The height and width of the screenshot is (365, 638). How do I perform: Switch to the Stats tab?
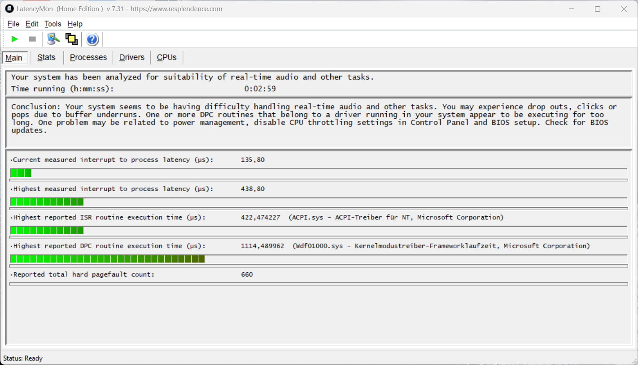pos(46,57)
